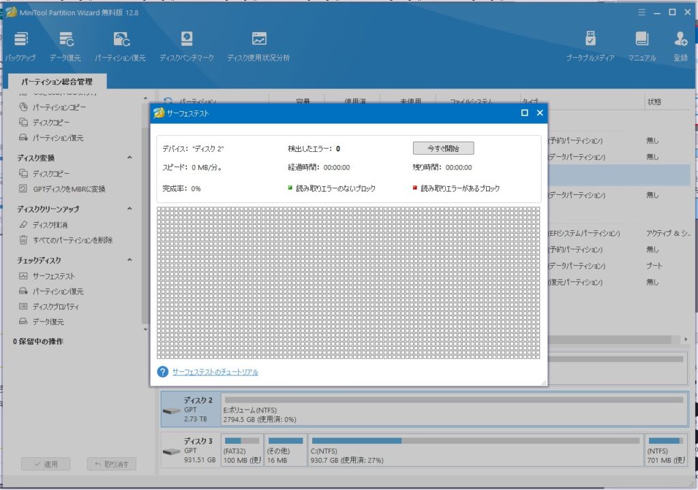This screenshot has width=698, height=490.
Task: Open サーフェステストのチュートリアル link
Action: click(215, 372)
